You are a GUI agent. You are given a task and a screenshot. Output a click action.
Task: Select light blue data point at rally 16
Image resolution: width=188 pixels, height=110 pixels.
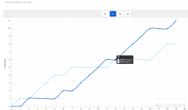(150, 60)
